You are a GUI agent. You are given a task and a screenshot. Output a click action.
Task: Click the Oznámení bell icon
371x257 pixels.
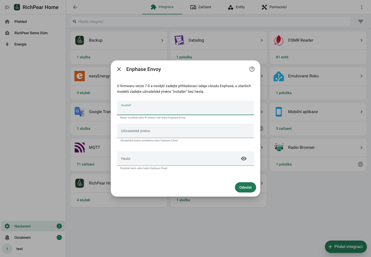coord(7,237)
